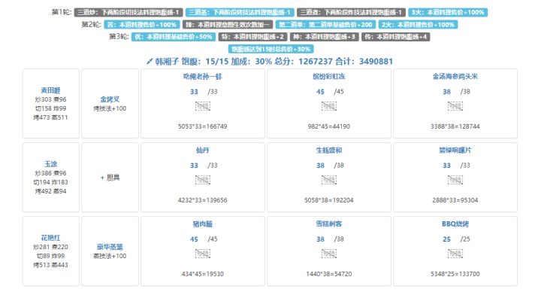The width and height of the screenshot is (541, 295).
Task: Open recipe 猪肉脯
Action: 203,224
